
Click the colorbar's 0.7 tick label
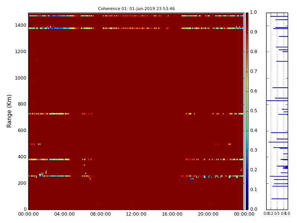click(254, 71)
